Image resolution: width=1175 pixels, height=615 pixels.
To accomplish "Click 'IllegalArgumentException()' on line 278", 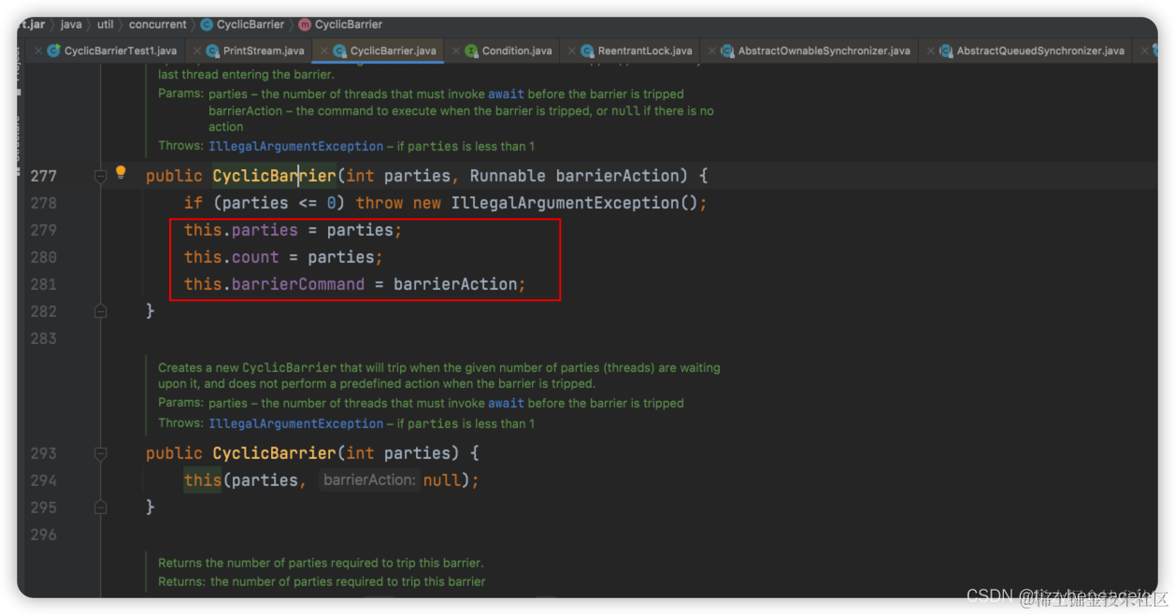I will pyautogui.click(x=575, y=203).
